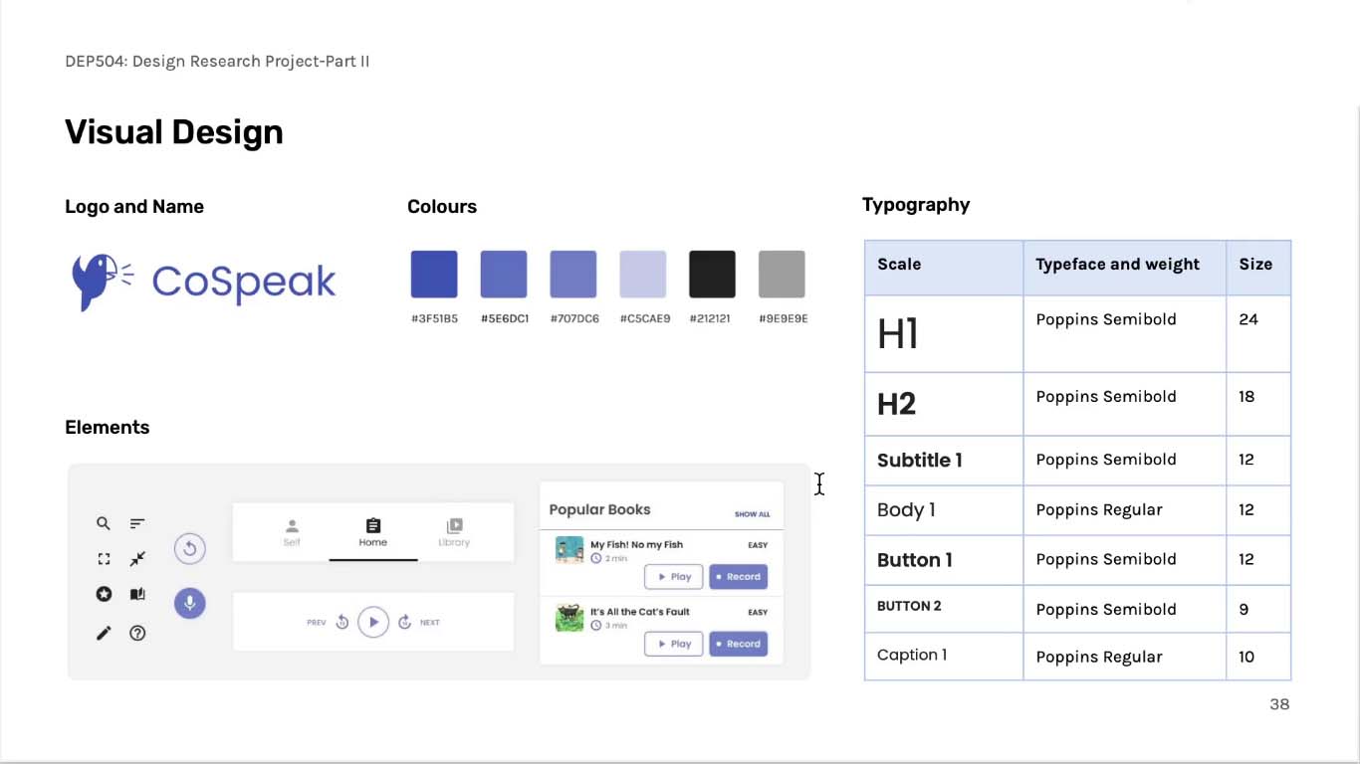The height and width of the screenshot is (764, 1360).
Task: Click the star badge icon
Action: (104, 594)
